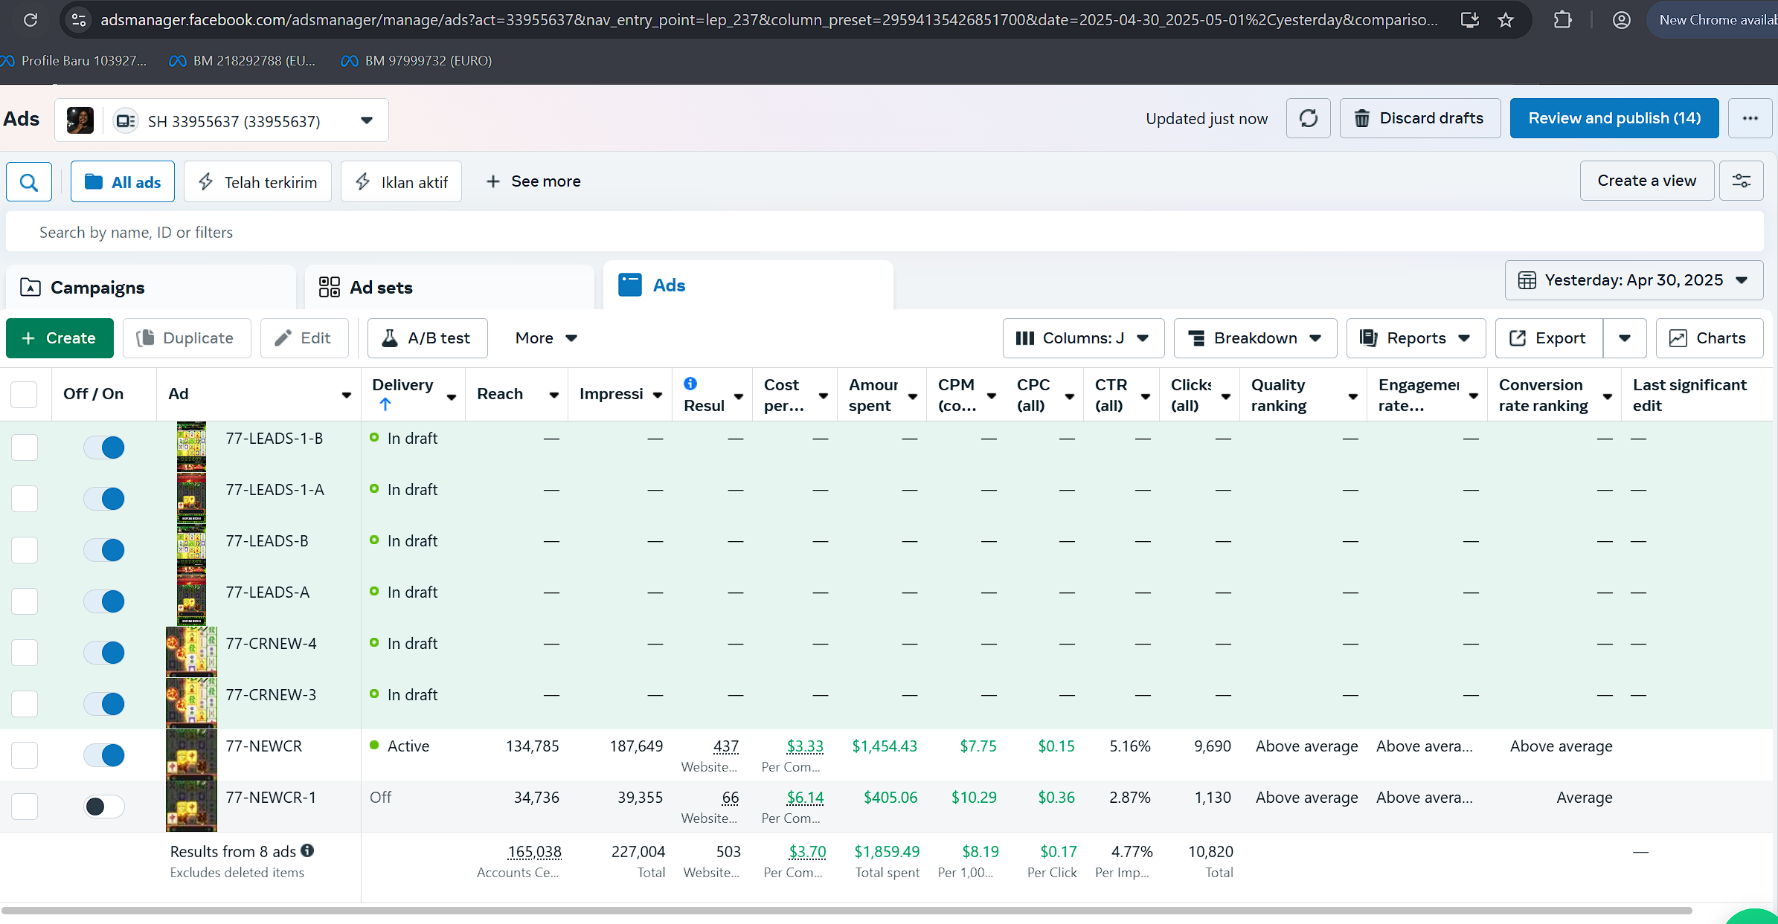Expand the Columns: J dropdown
The height and width of the screenshot is (924, 1778).
(x=1082, y=338)
